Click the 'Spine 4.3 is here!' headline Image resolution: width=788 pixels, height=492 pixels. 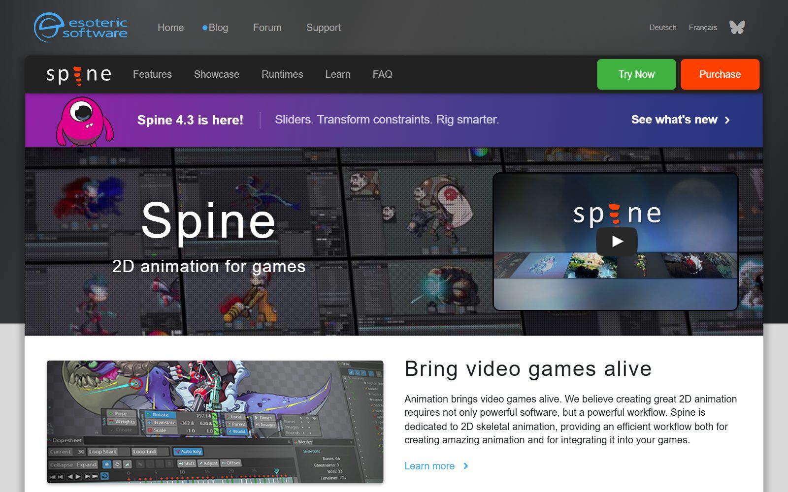190,120
